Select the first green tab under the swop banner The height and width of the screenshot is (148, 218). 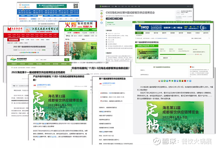[139, 33]
